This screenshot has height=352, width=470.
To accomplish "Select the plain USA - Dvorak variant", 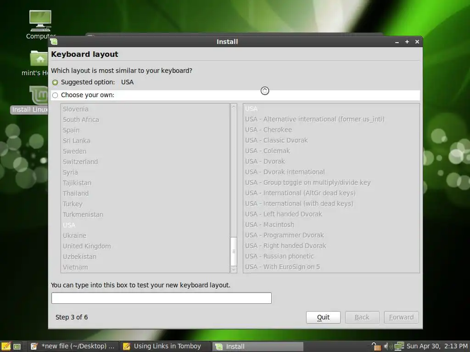I will click(331, 161).
